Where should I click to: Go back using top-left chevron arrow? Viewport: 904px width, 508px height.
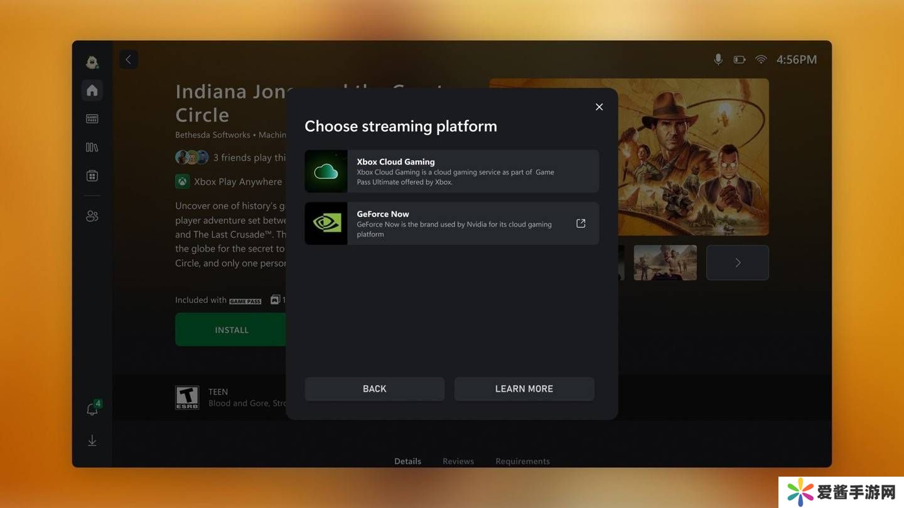pos(129,60)
